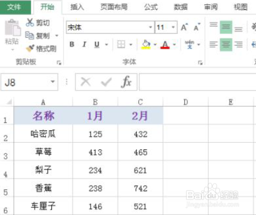The image size is (256, 215).
Task: Increase font size with large A
Action: point(184,27)
